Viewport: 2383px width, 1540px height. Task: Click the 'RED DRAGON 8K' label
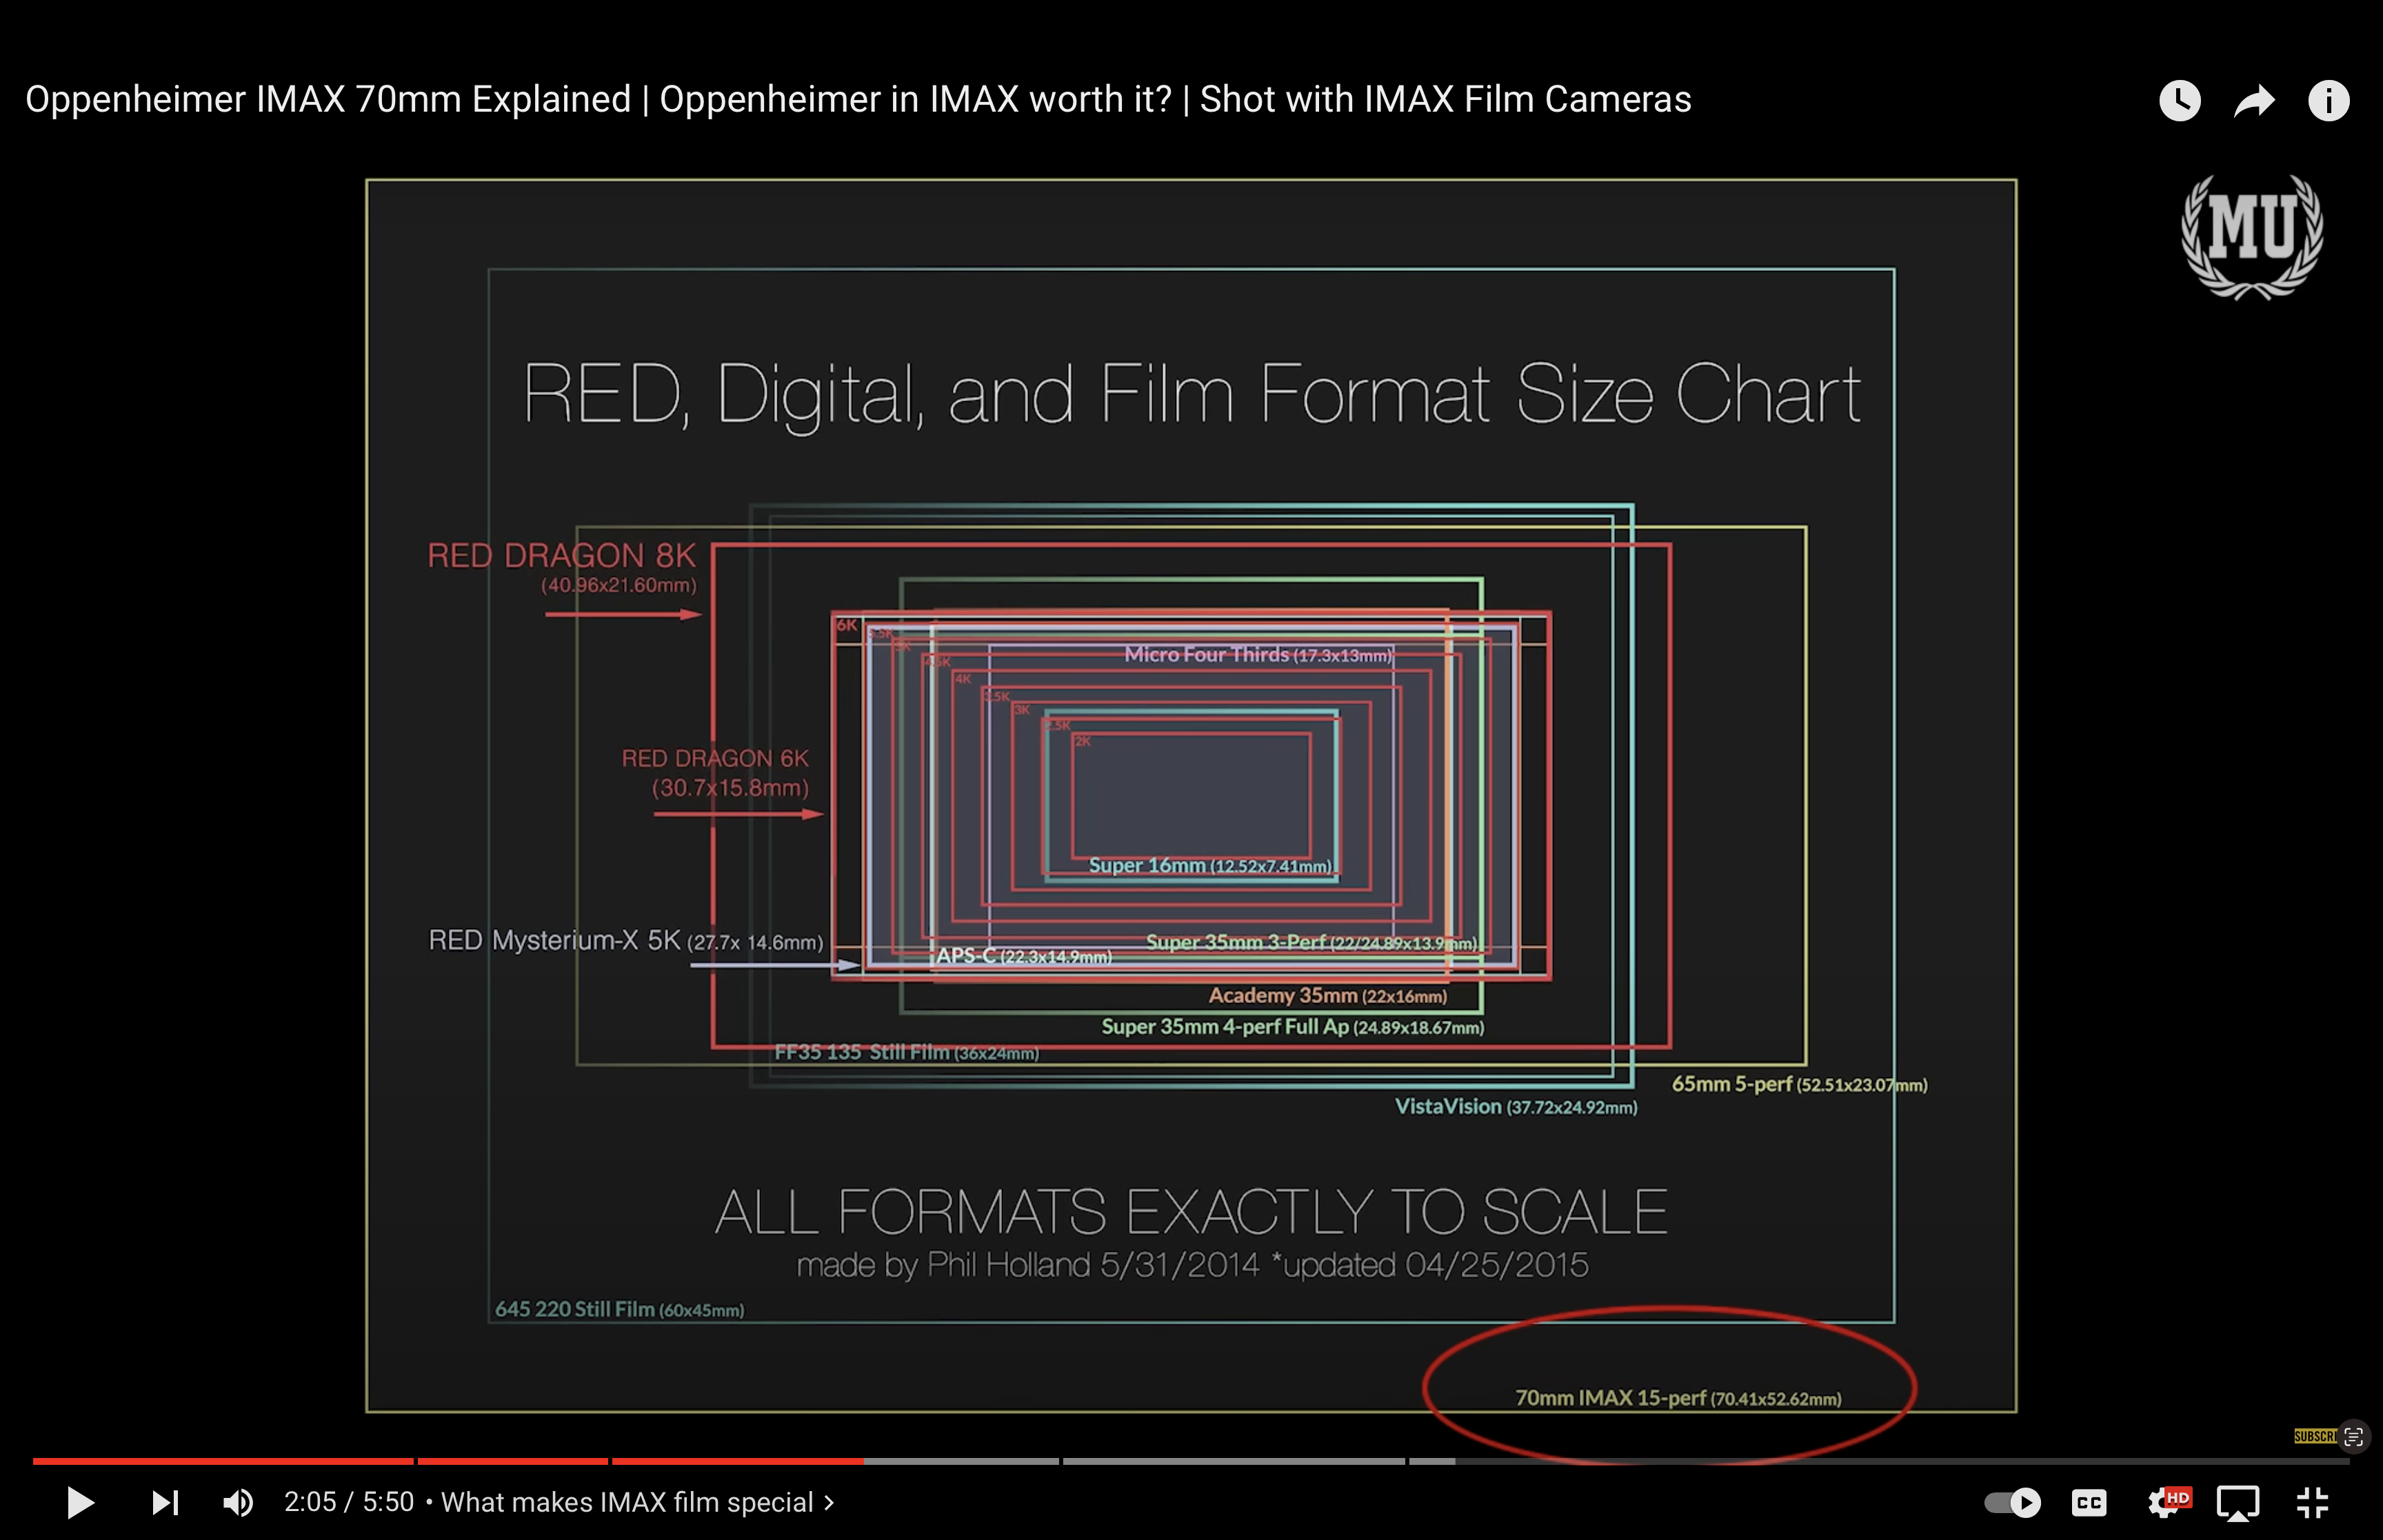pyautogui.click(x=561, y=556)
